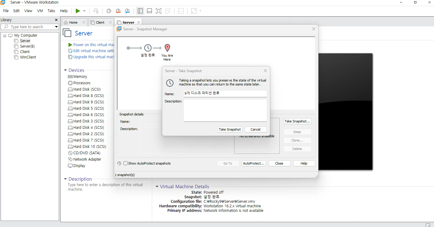This screenshot has width=434, height=227.
Task: Click the Close button in Snapshot Manager
Action: click(x=279, y=163)
